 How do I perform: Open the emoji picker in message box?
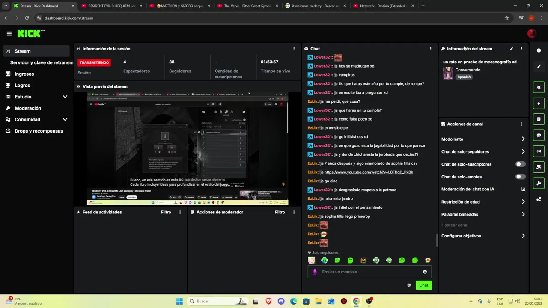point(425,272)
